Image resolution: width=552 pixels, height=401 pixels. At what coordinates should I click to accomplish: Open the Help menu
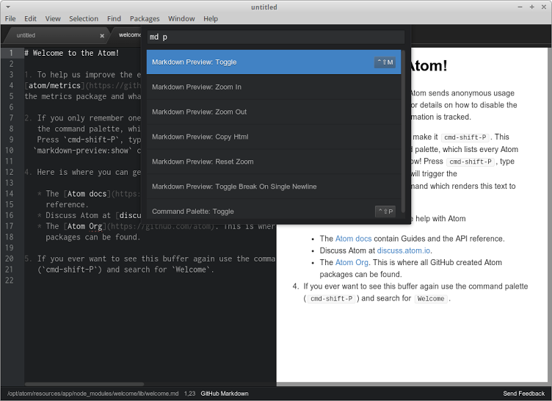tap(211, 18)
